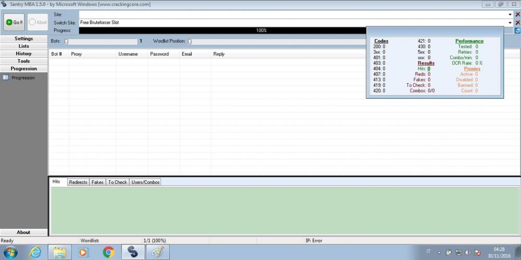This screenshot has height=260, width=521.
Task: Launch Google Chrome from the taskbar
Action: pos(108,253)
